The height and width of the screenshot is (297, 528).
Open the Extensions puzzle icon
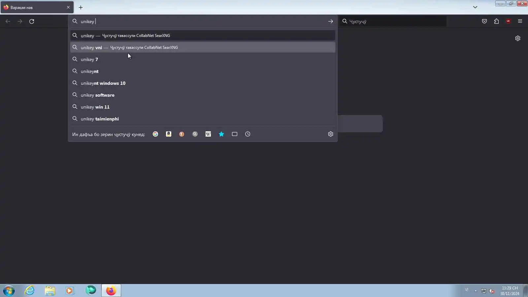pyautogui.click(x=496, y=21)
